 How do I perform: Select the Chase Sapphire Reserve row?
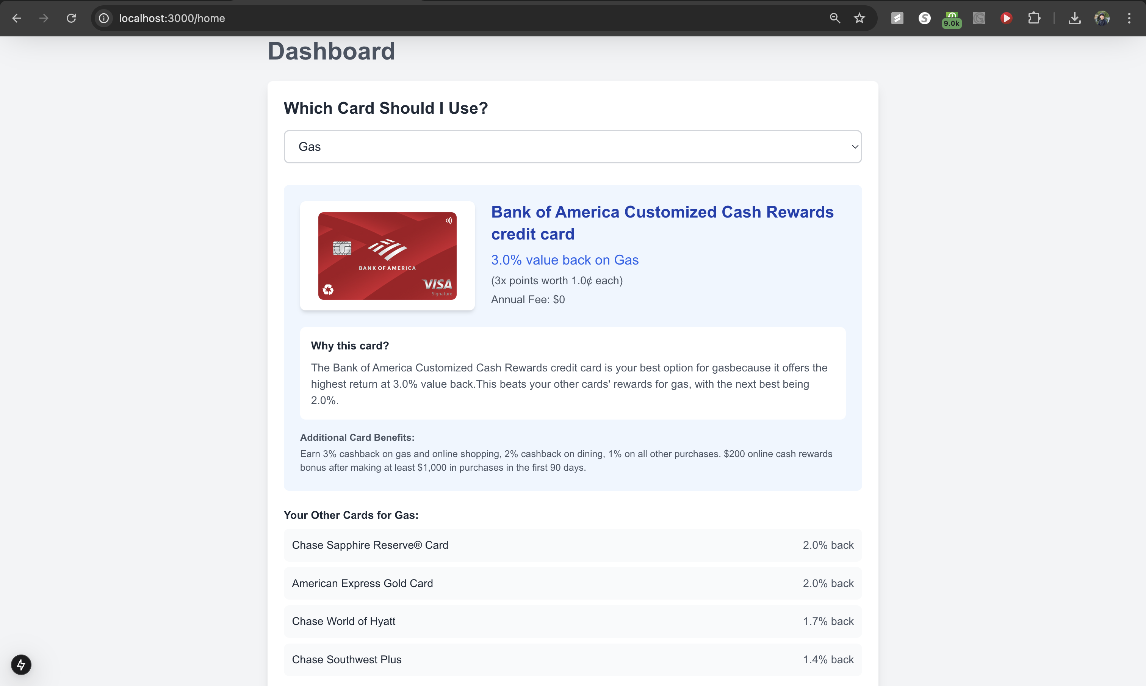coord(572,545)
